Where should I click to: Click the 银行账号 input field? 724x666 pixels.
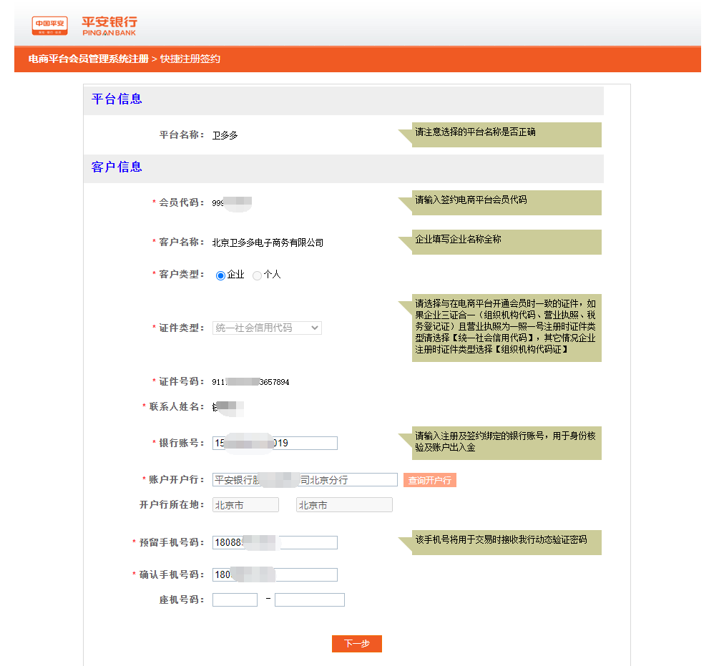tap(275, 443)
